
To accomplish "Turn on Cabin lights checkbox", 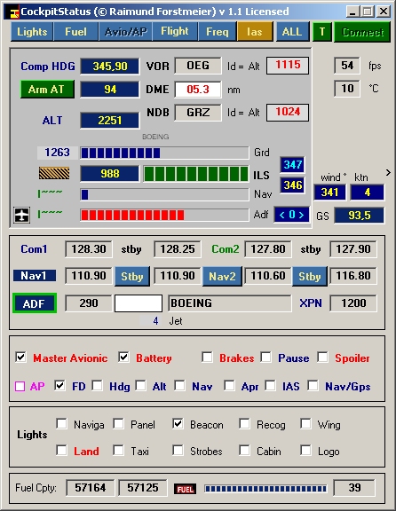I will [x=244, y=450].
